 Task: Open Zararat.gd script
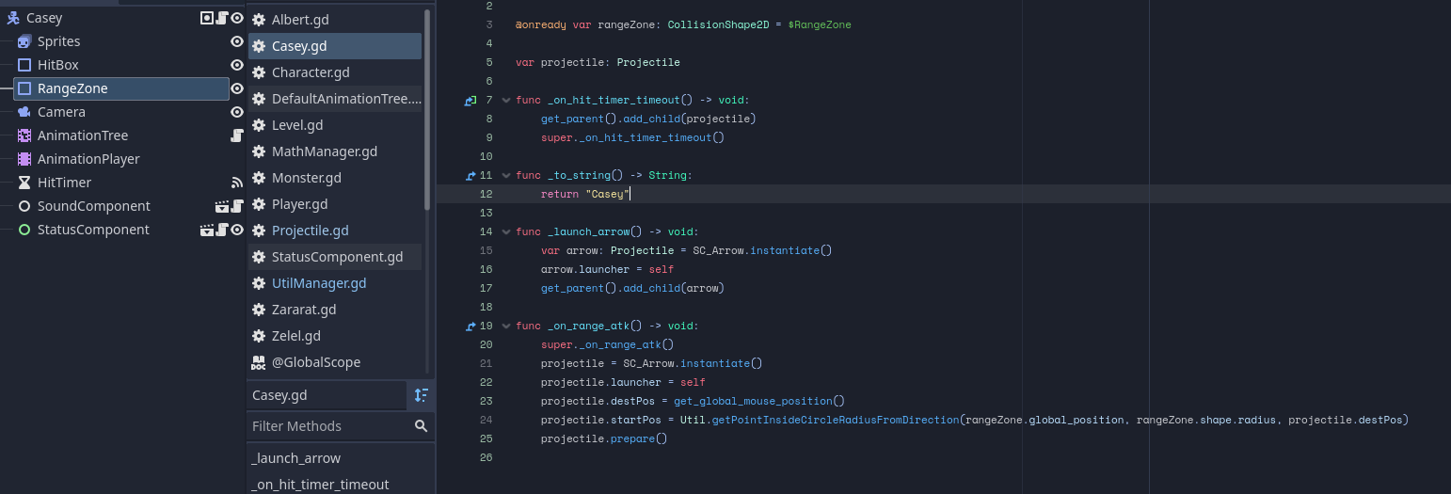[335, 310]
